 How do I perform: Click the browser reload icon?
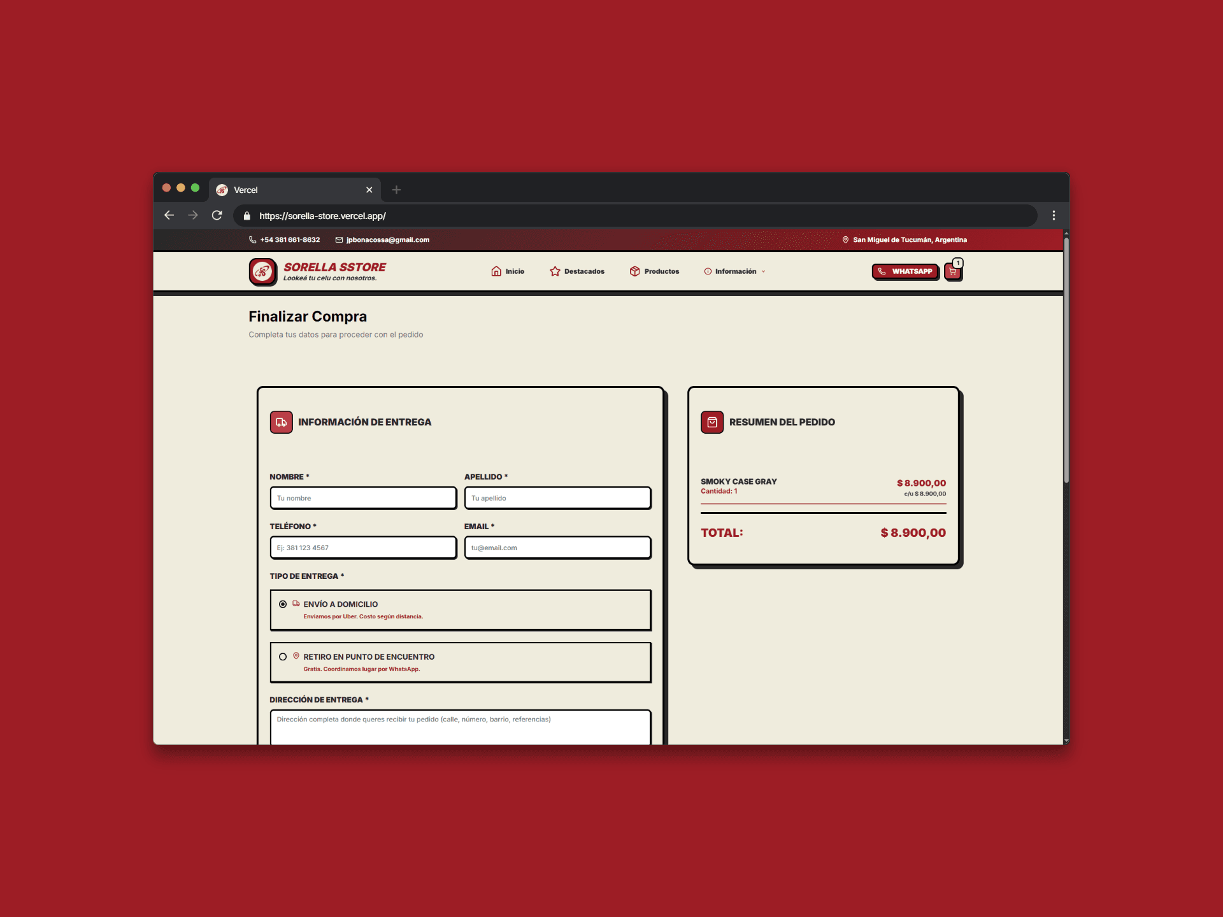(217, 215)
